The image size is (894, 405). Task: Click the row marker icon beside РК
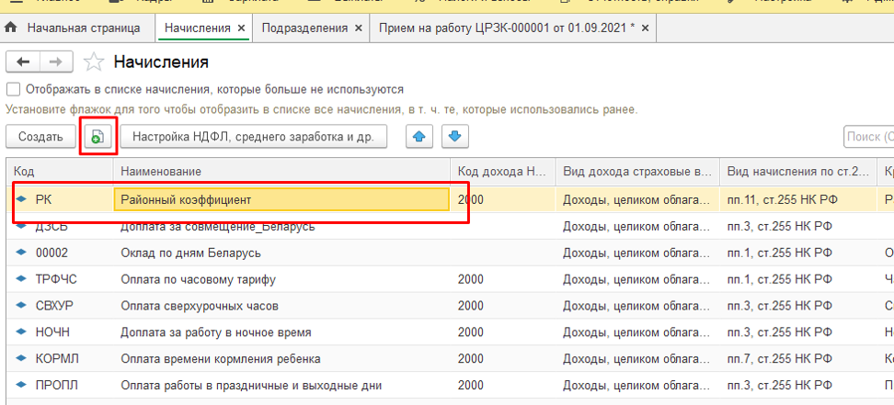(x=22, y=199)
